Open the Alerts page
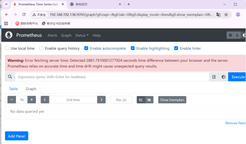This screenshot has height=144, width=246. tap(52, 35)
